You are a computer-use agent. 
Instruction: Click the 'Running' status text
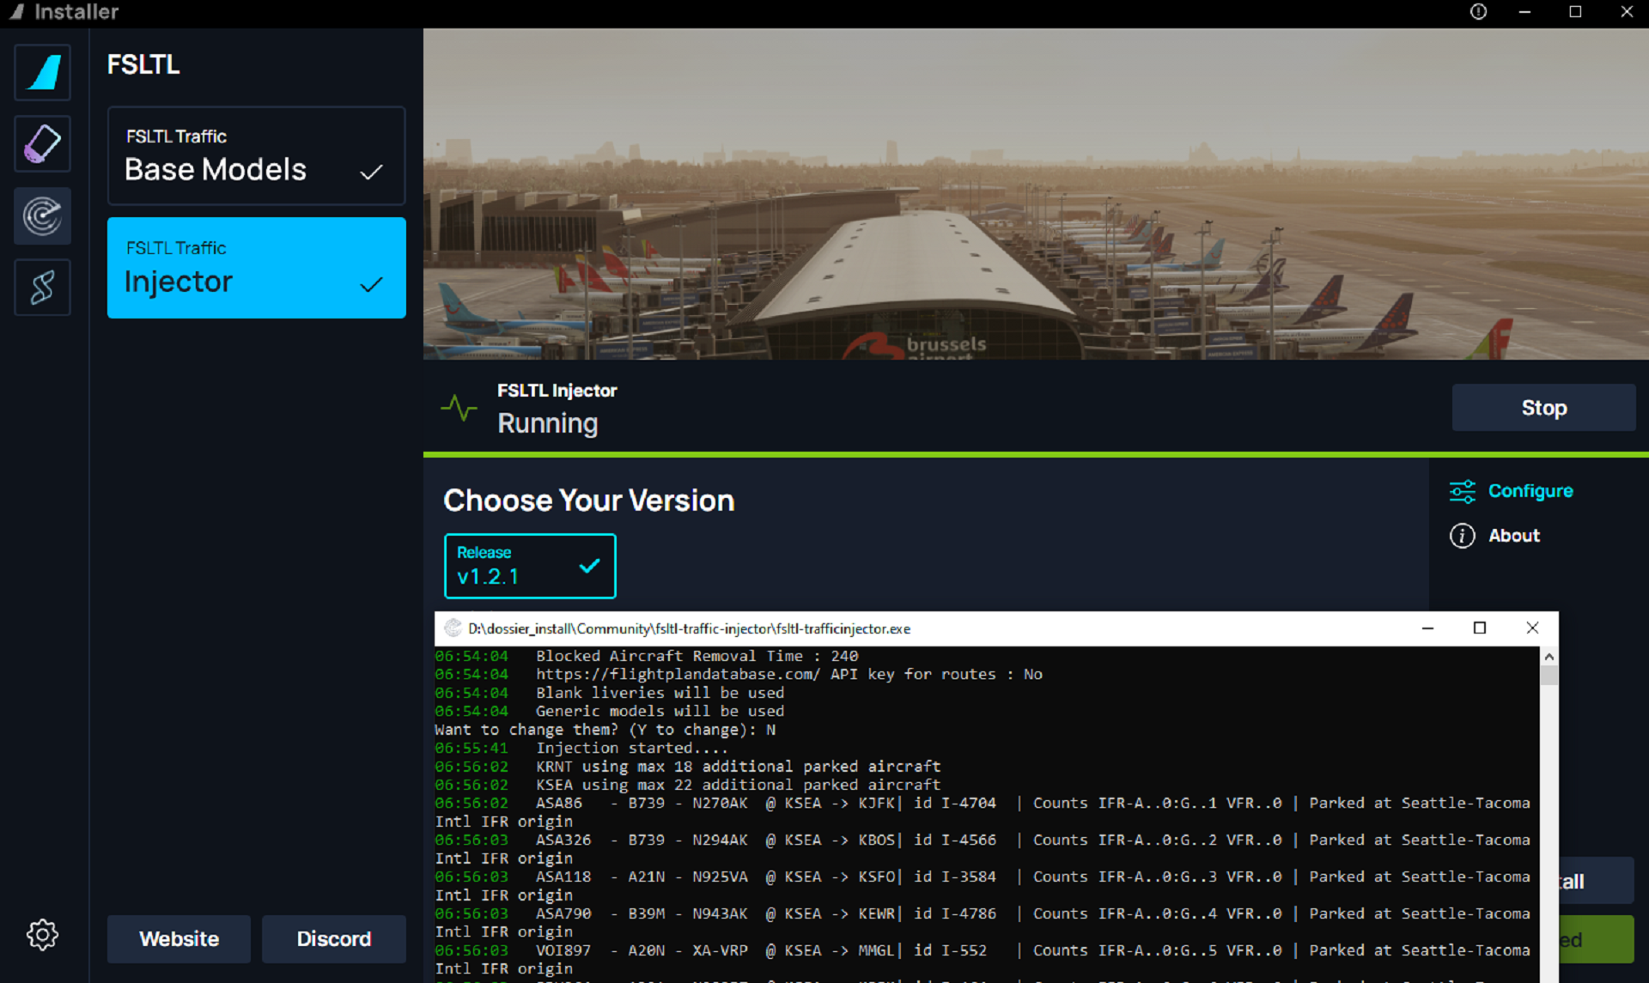(547, 423)
